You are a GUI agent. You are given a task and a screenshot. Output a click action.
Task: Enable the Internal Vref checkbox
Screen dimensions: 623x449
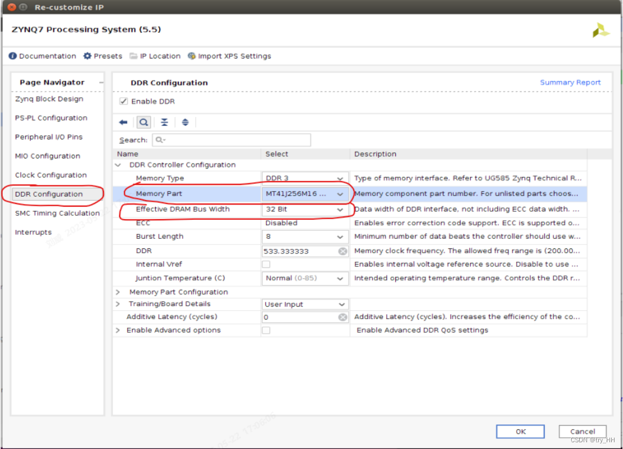click(x=266, y=264)
